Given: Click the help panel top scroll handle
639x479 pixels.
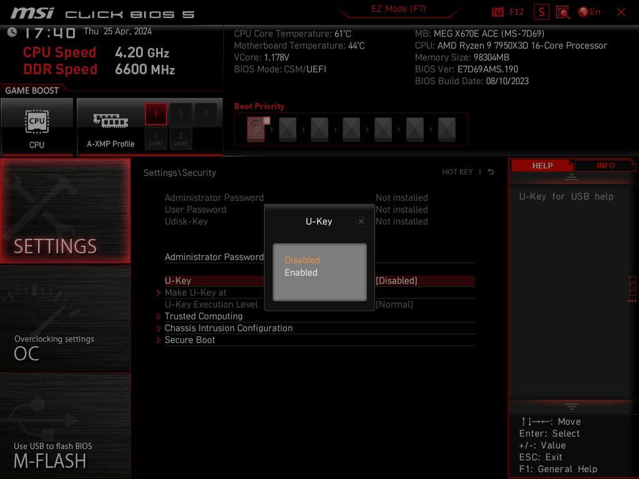Looking at the screenshot, I should pos(572,177).
